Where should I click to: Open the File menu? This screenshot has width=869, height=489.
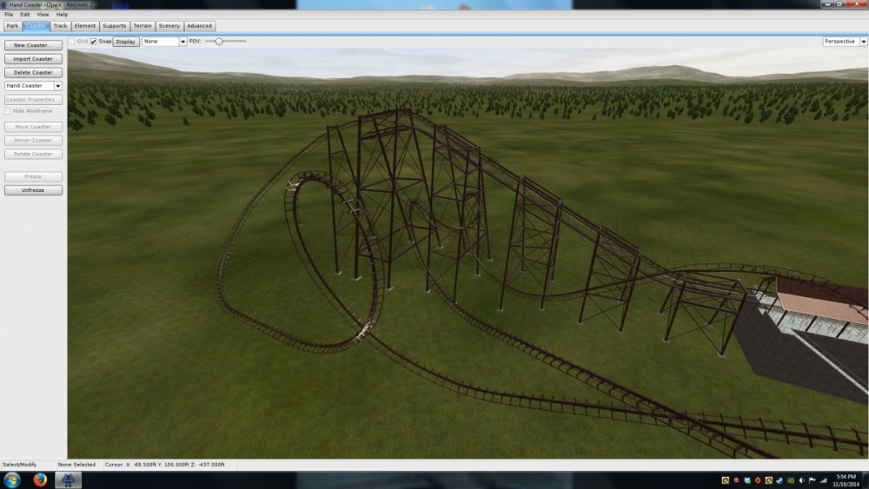[9, 15]
